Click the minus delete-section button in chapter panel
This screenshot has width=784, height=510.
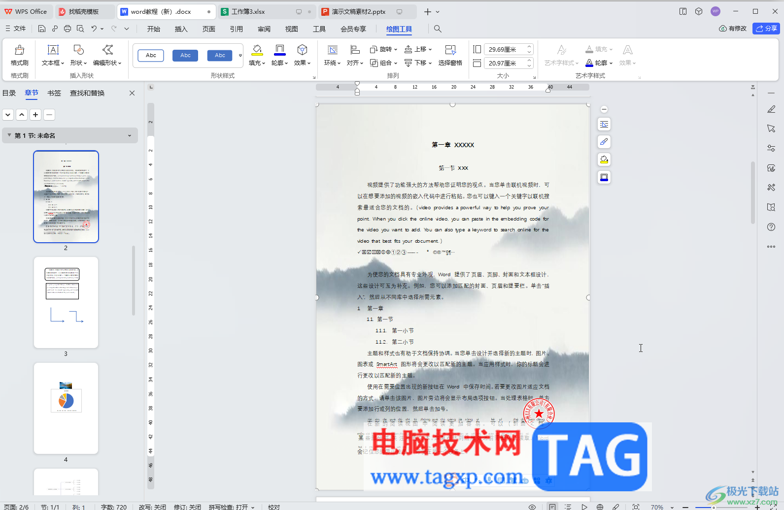(49, 115)
